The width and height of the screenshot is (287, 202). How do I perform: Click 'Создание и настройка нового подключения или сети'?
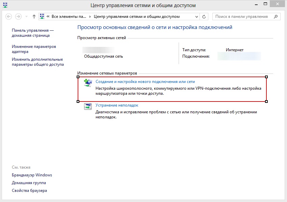[x=145, y=82]
